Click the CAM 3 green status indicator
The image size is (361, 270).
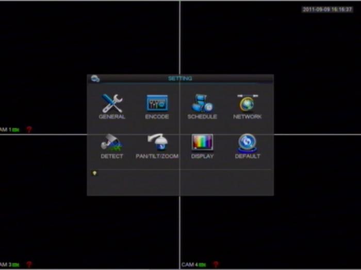(x=16, y=265)
